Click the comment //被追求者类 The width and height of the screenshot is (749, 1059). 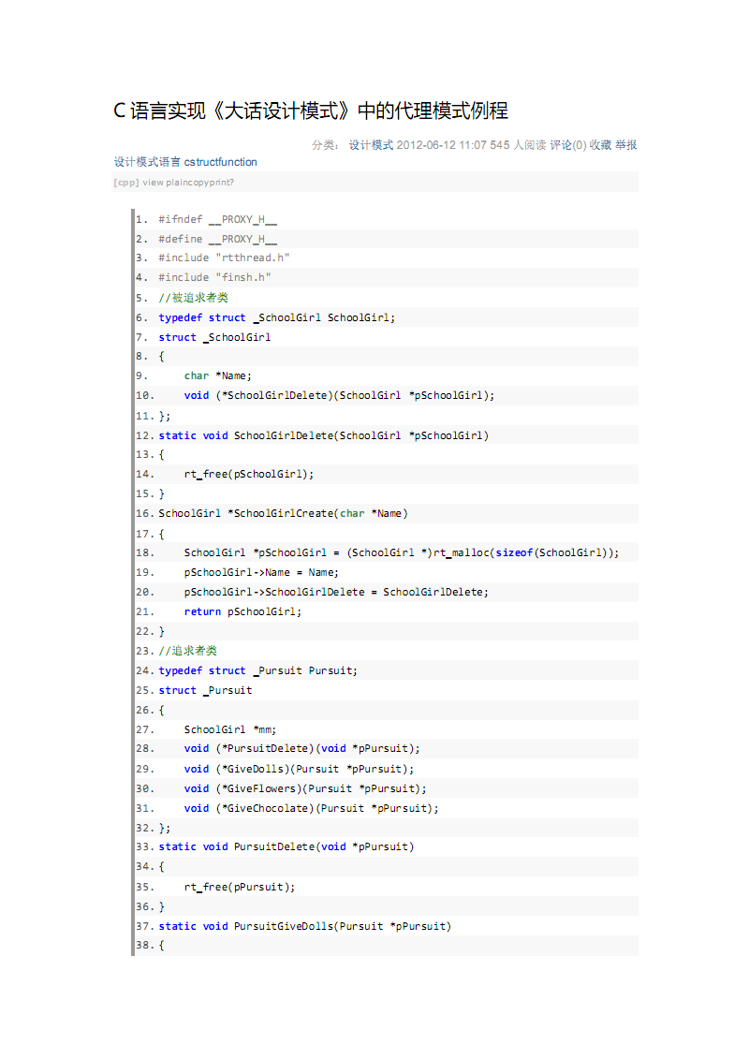pyautogui.click(x=193, y=298)
